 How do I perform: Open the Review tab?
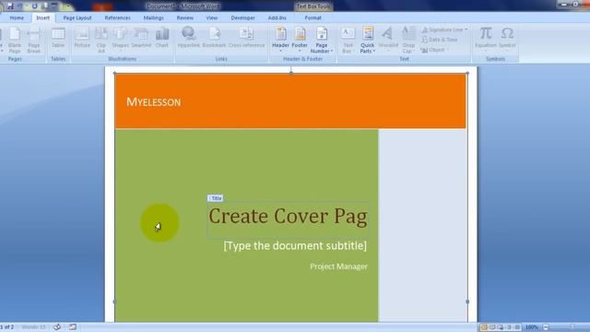tap(184, 18)
